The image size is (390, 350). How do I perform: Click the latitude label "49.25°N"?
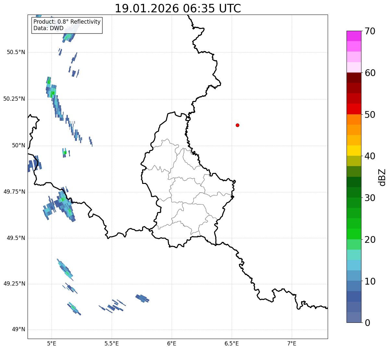[14, 284]
